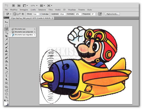Viewport: 142px width, 109px height.
Task: Select the Hand tool
Action: click(x=6, y=94)
